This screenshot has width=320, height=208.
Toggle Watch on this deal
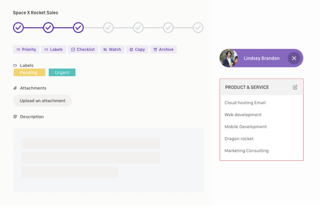(112, 50)
